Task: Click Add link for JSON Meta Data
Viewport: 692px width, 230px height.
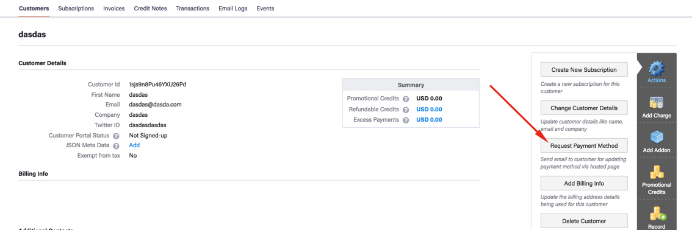Action: (134, 145)
